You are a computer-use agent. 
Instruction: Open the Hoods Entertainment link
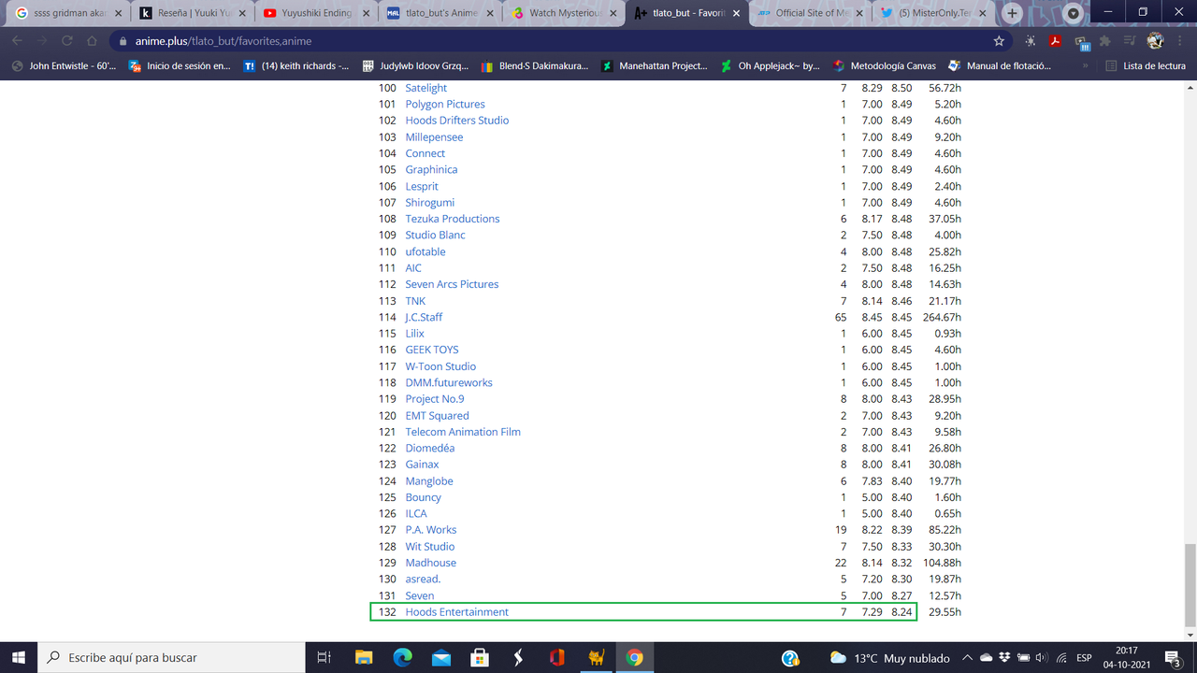pyautogui.click(x=457, y=612)
